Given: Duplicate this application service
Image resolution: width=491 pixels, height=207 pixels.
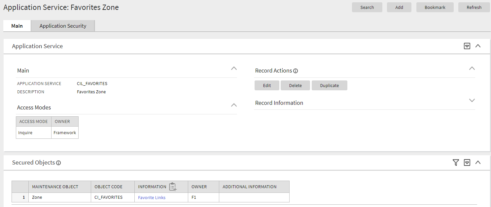Looking at the screenshot, I should coord(329,85).
